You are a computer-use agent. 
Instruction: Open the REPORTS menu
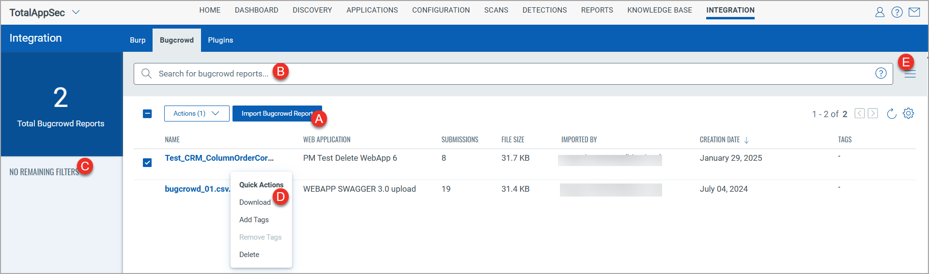point(597,10)
